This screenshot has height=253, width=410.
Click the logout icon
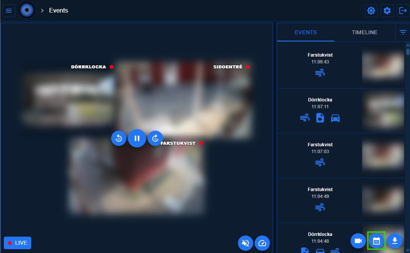[403, 11]
